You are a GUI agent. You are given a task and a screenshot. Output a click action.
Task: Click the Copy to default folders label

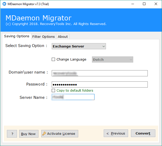pos(75,90)
